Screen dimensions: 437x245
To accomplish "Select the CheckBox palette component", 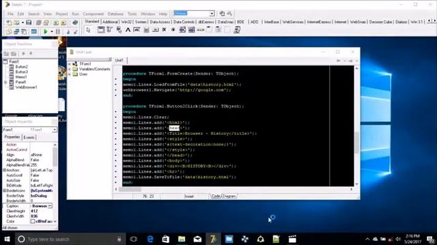I will (164, 30).
